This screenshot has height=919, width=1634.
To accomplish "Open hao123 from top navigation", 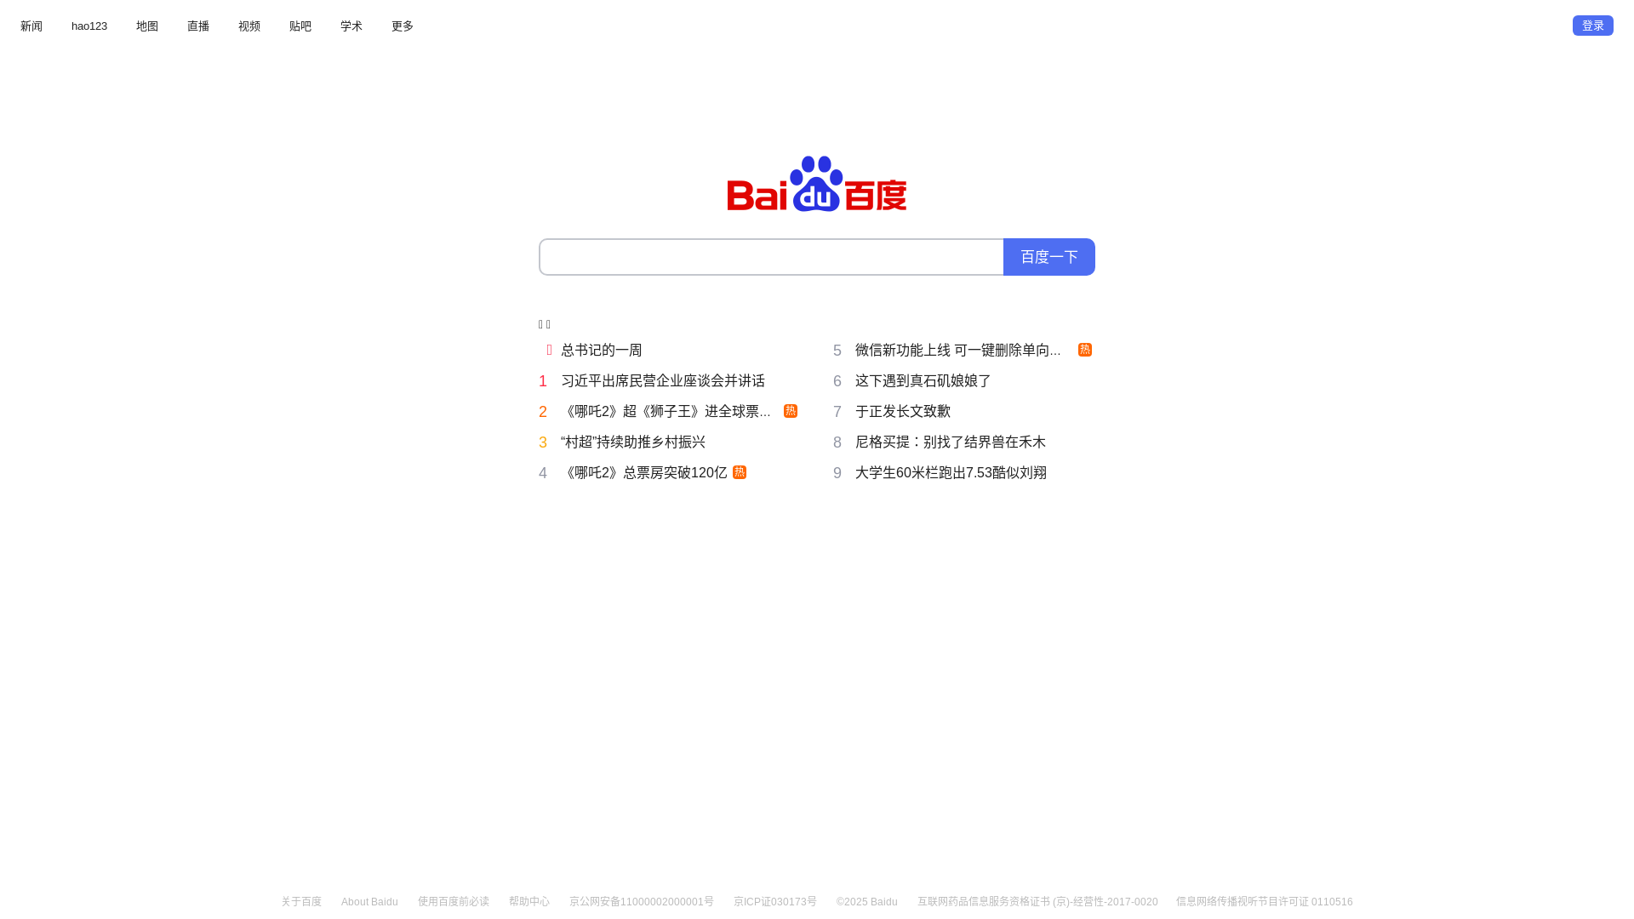I will click(89, 26).
